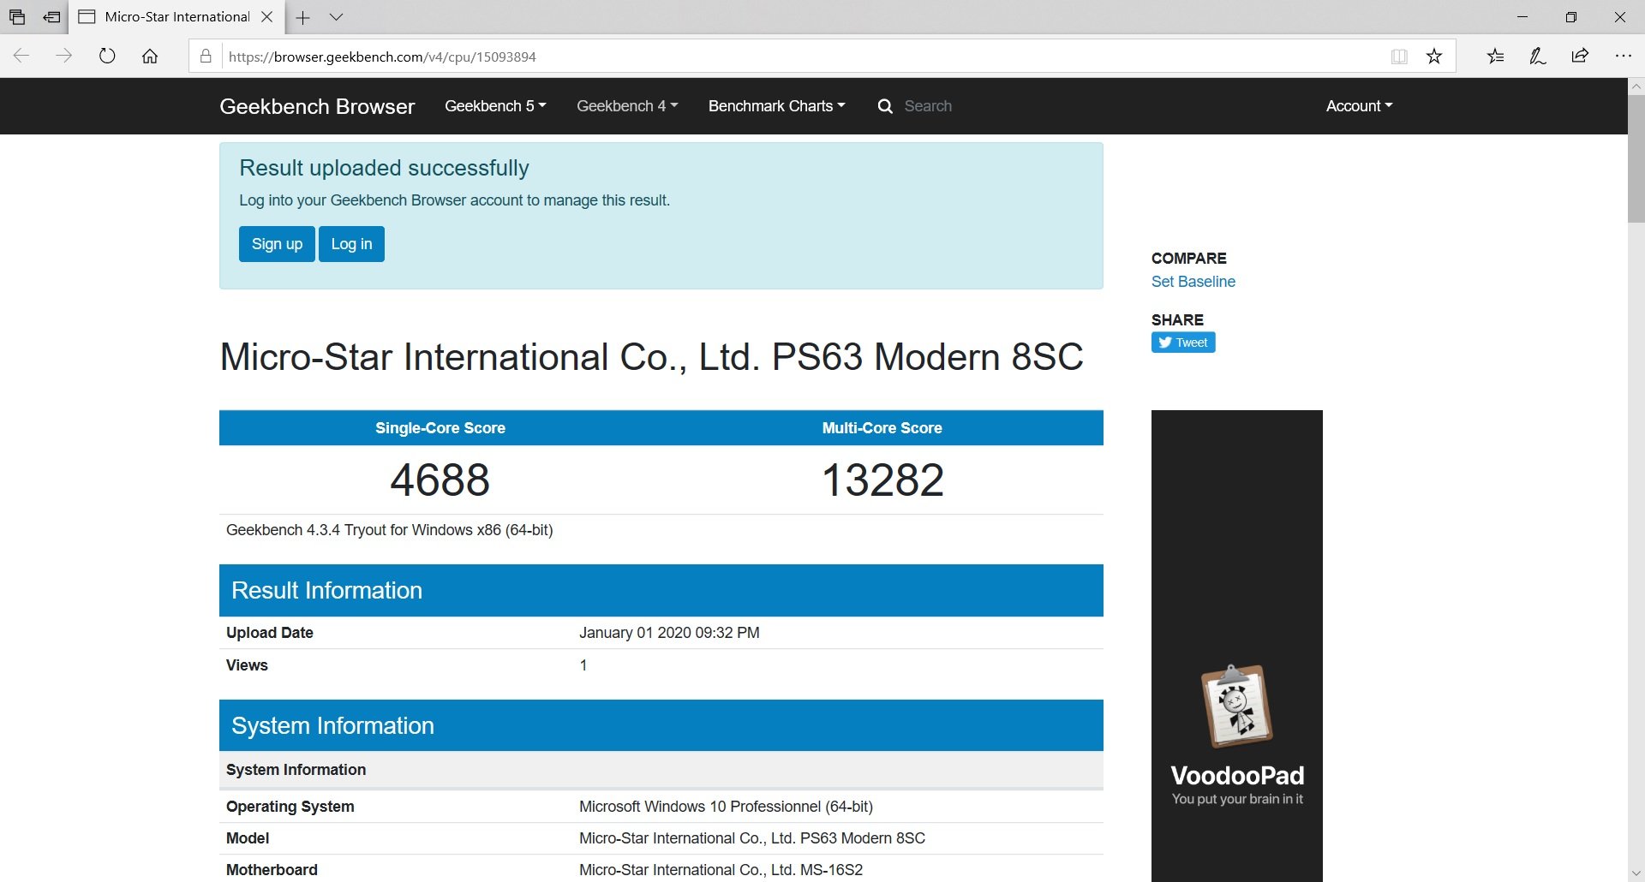Open the favorites hub icon
This screenshot has width=1645, height=882.
[1495, 56]
